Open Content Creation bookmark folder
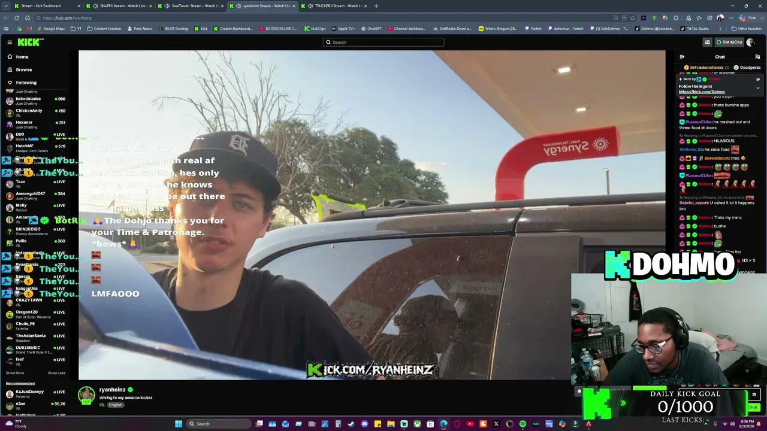The width and height of the screenshot is (767, 431). click(x=104, y=29)
